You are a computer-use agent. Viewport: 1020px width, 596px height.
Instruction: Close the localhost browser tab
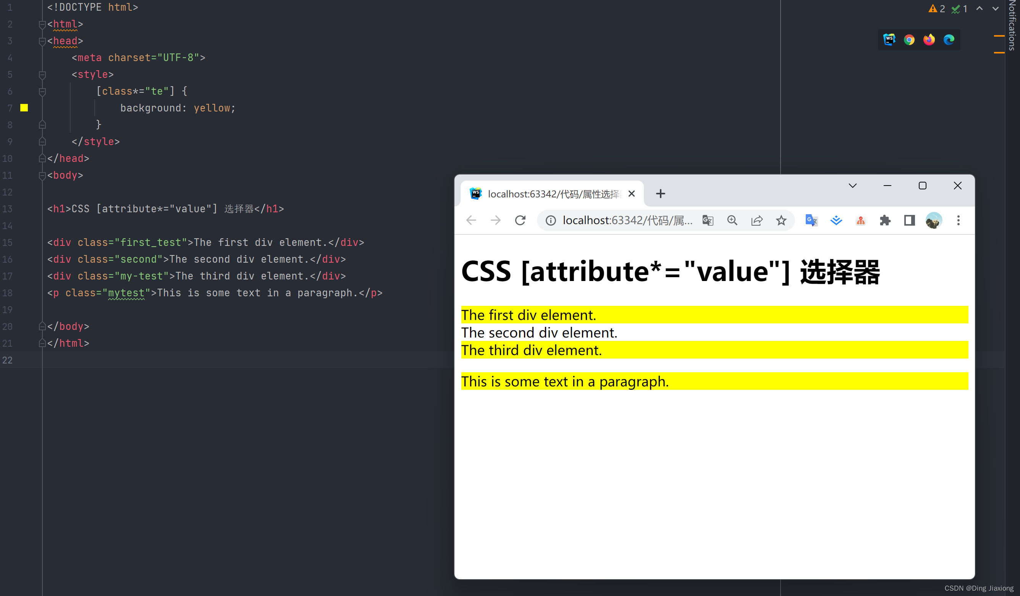[x=631, y=194]
